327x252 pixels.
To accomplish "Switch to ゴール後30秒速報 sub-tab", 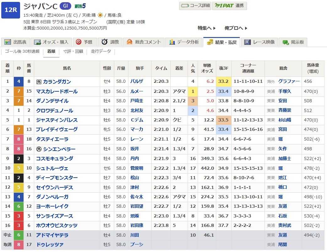I will click(22, 51).
